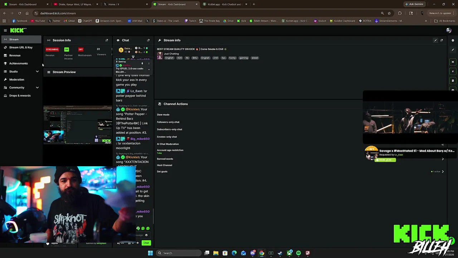The width and height of the screenshot is (458, 258).
Task: Go to the browser home page
Action: pyautogui.click(x=27, y=13)
